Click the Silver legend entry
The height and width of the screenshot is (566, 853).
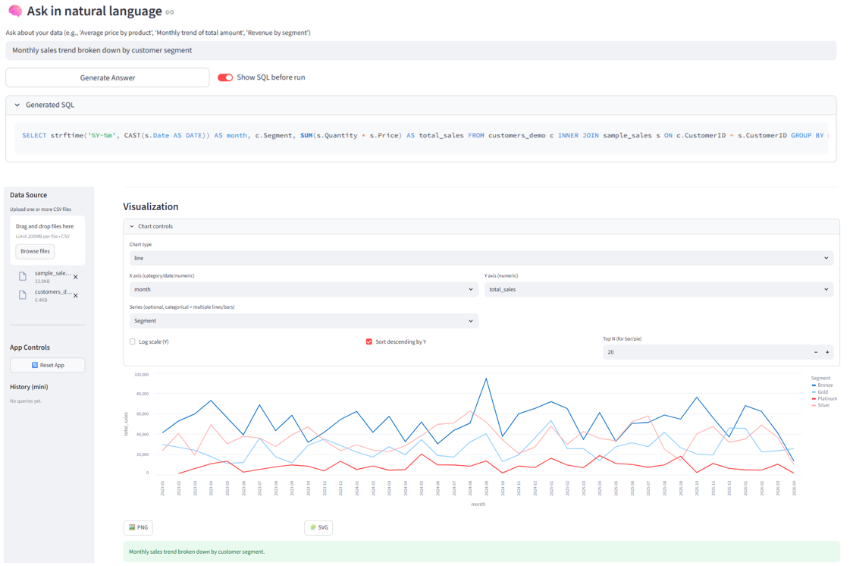[821, 405]
